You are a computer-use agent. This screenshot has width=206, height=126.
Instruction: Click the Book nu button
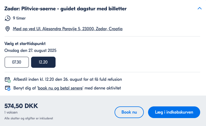tap(129, 112)
